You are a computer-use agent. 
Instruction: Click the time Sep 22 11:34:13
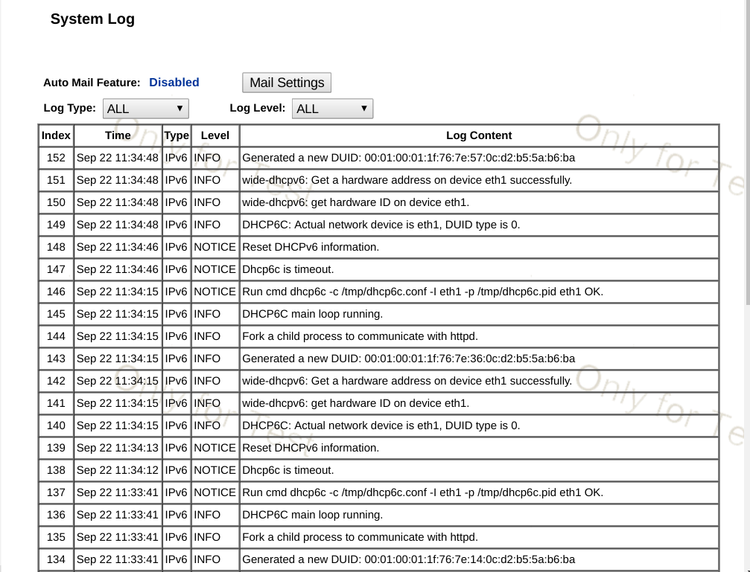pyautogui.click(x=118, y=448)
